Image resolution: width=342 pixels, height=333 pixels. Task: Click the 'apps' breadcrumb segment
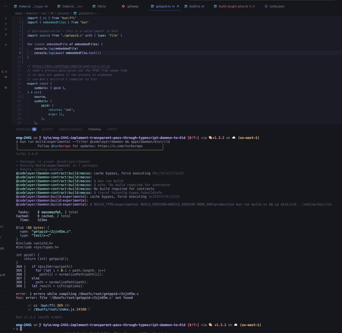(19, 13)
